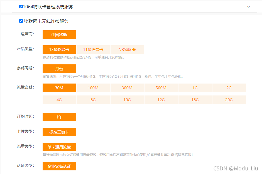The height and width of the screenshot is (174, 262).
Task: Toggle the 物联网卡无线连接服务 checkbox
Action: (x=21, y=21)
